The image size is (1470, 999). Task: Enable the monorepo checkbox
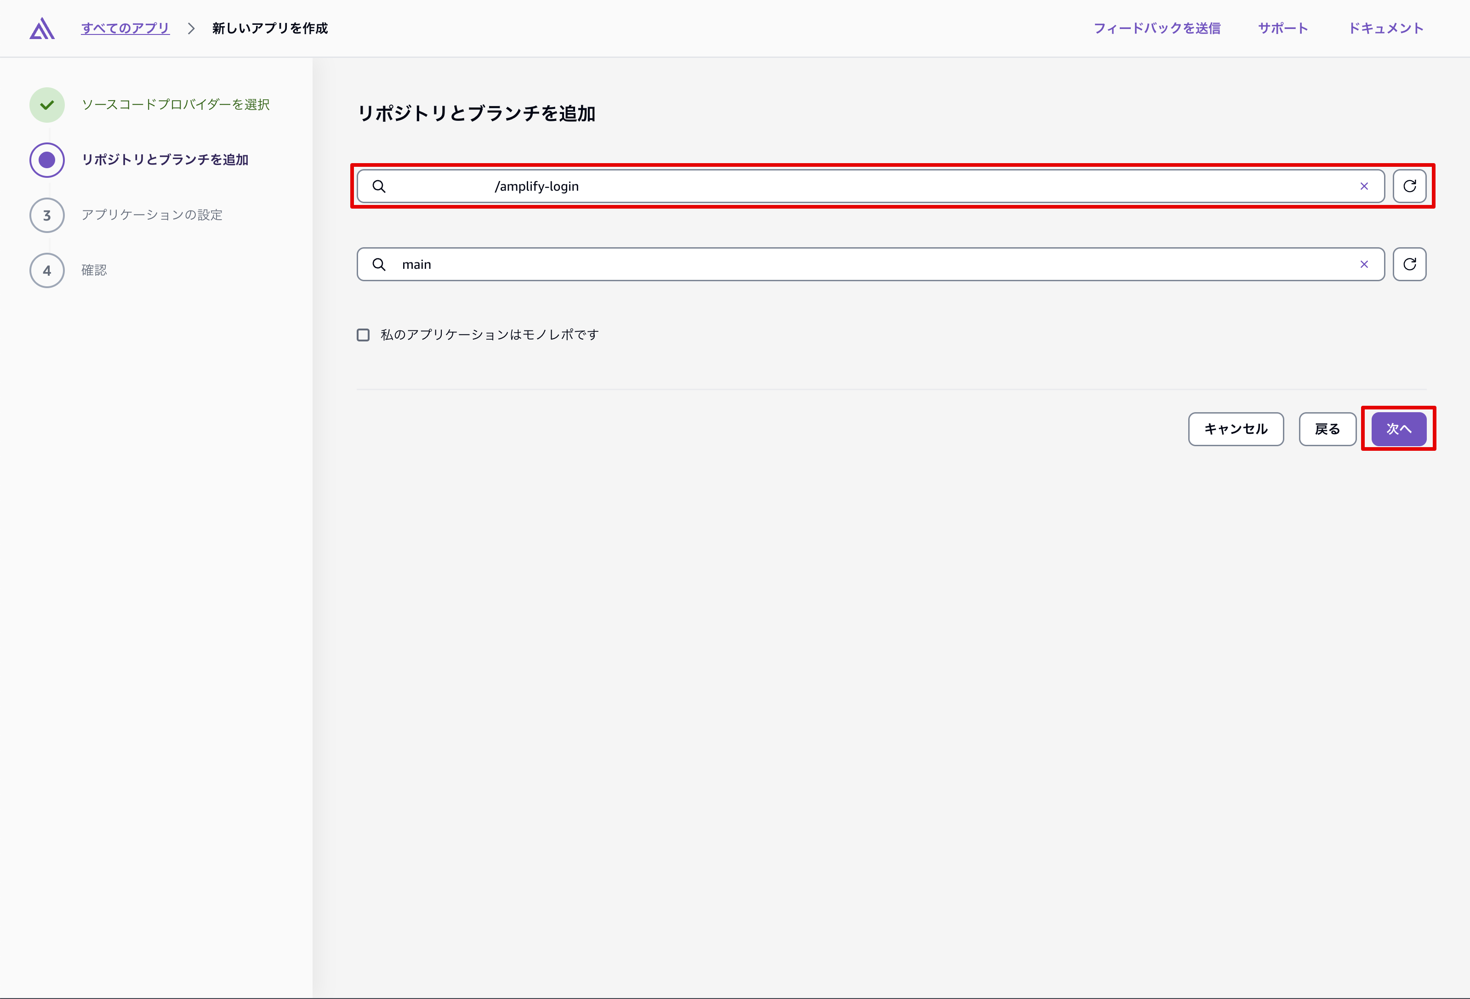[x=363, y=335]
